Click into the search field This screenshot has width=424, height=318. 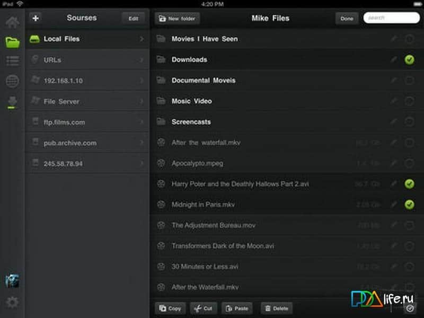(388, 18)
